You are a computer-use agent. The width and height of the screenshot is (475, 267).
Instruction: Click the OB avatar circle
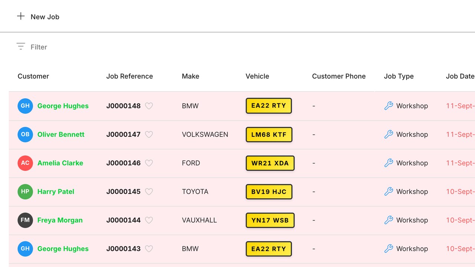[25, 134]
